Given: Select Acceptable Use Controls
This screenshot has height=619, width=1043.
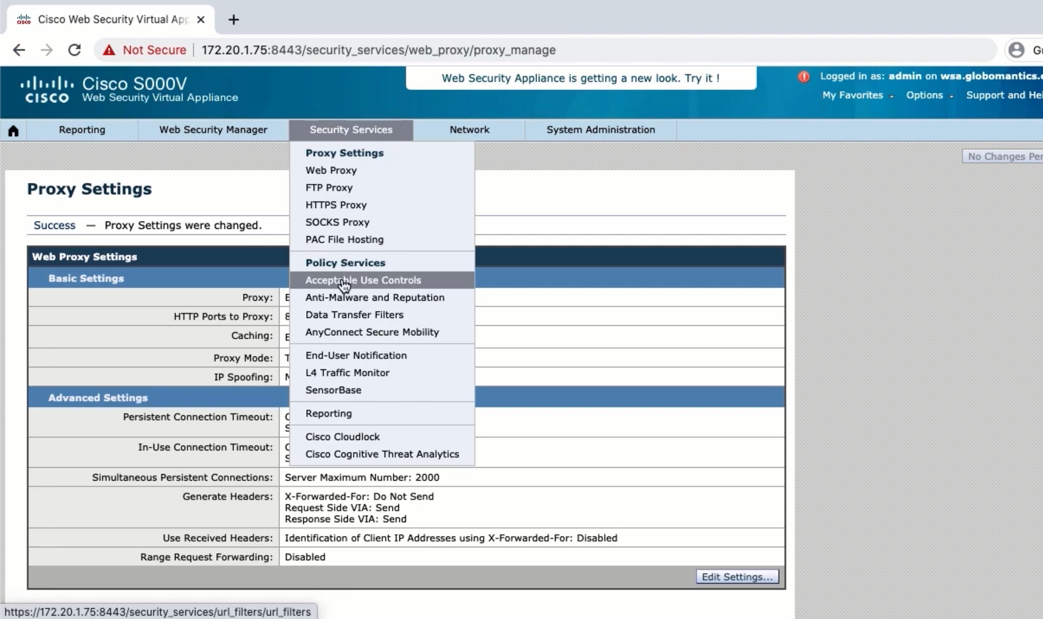Looking at the screenshot, I should (382, 280).
